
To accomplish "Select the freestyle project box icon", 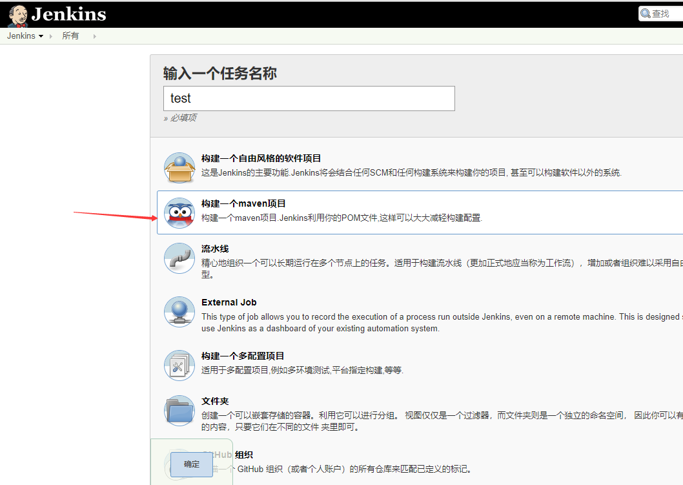I will pyautogui.click(x=179, y=168).
